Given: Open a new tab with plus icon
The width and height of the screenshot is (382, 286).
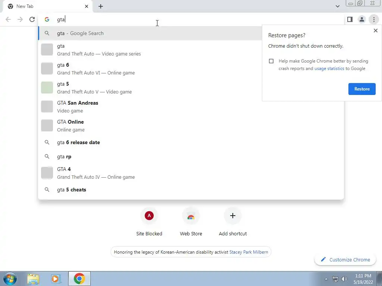Looking at the screenshot, I should click(x=101, y=6).
